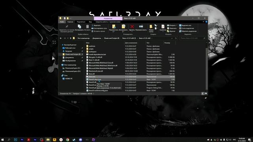Screen dimensions: 253x142
Task: Refresh the folder view
Action: (176, 38)
